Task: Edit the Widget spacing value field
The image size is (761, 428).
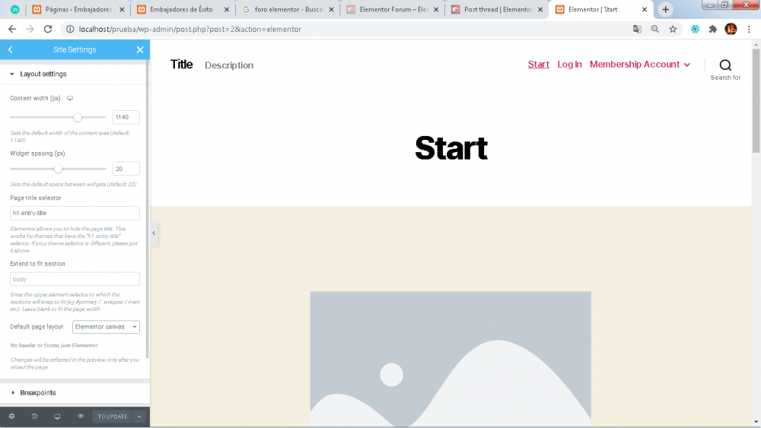Action: tap(126, 169)
